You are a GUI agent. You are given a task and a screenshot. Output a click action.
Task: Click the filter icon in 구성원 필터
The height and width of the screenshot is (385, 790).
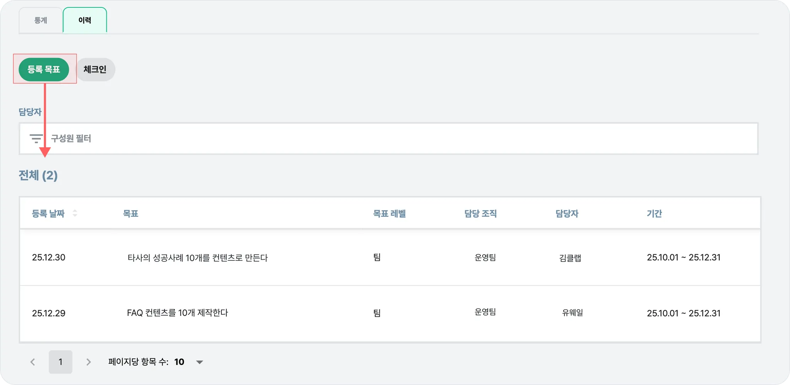click(x=36, y=138)
